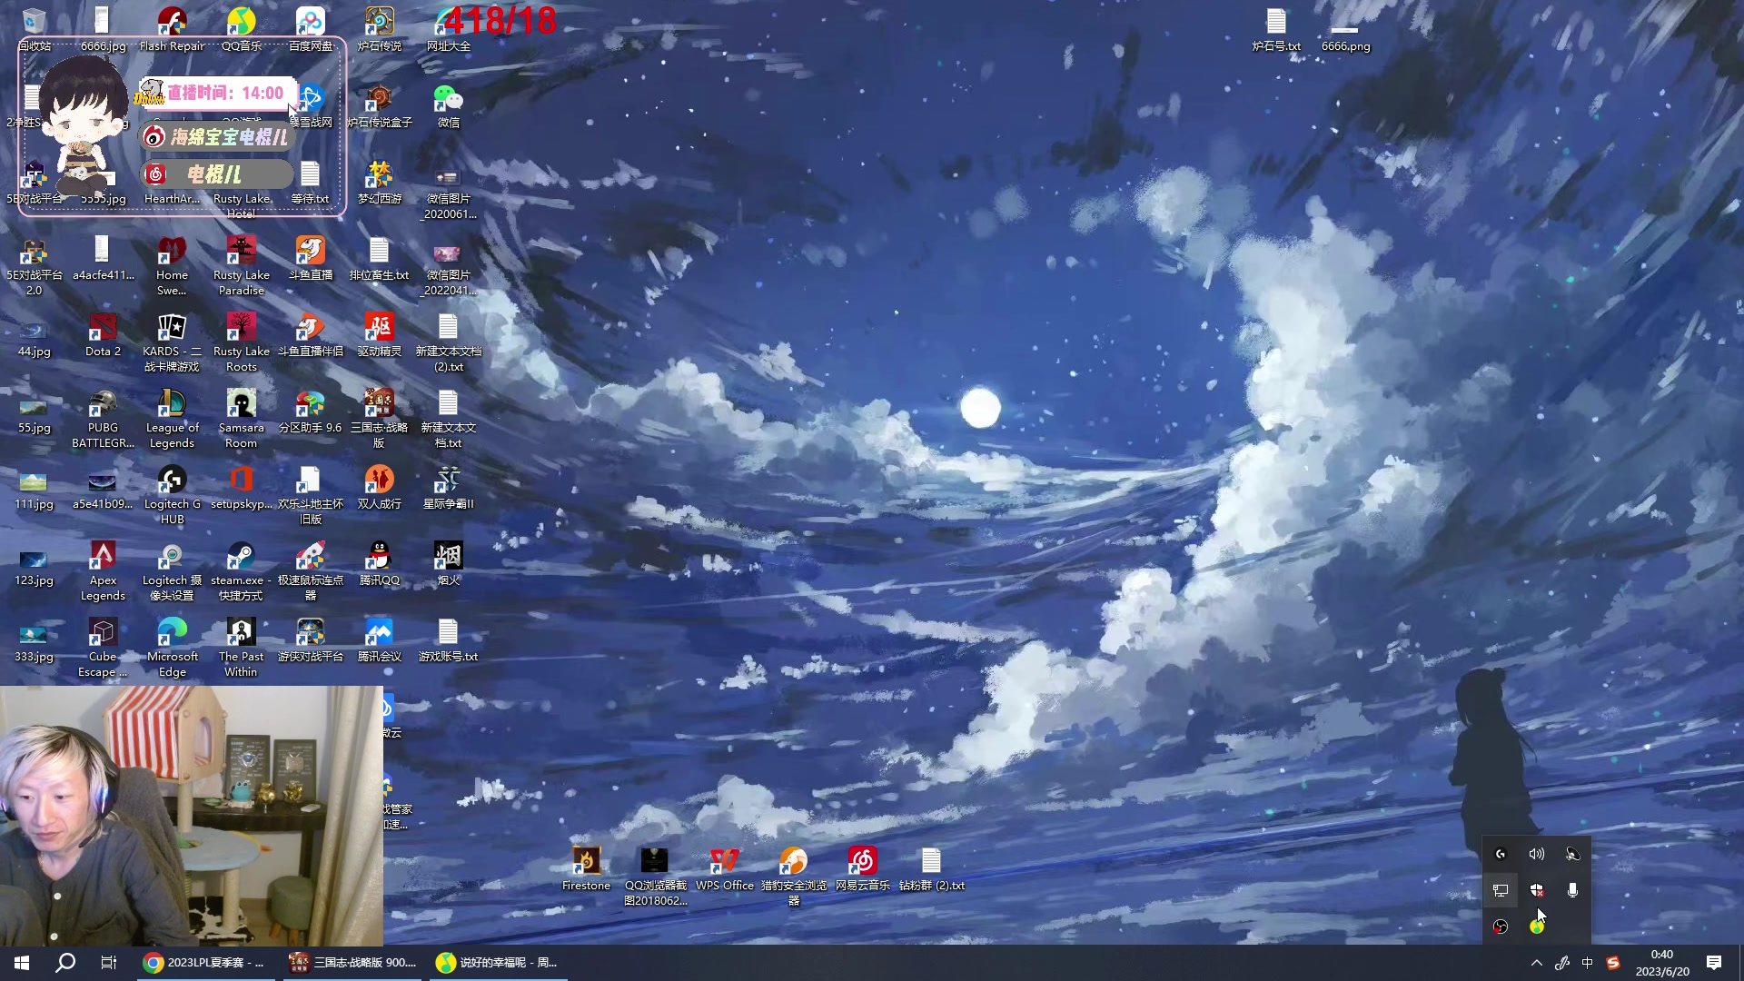Open Task View on the taskbar
The image size is (1744, 981).
[x=109, y=963]
